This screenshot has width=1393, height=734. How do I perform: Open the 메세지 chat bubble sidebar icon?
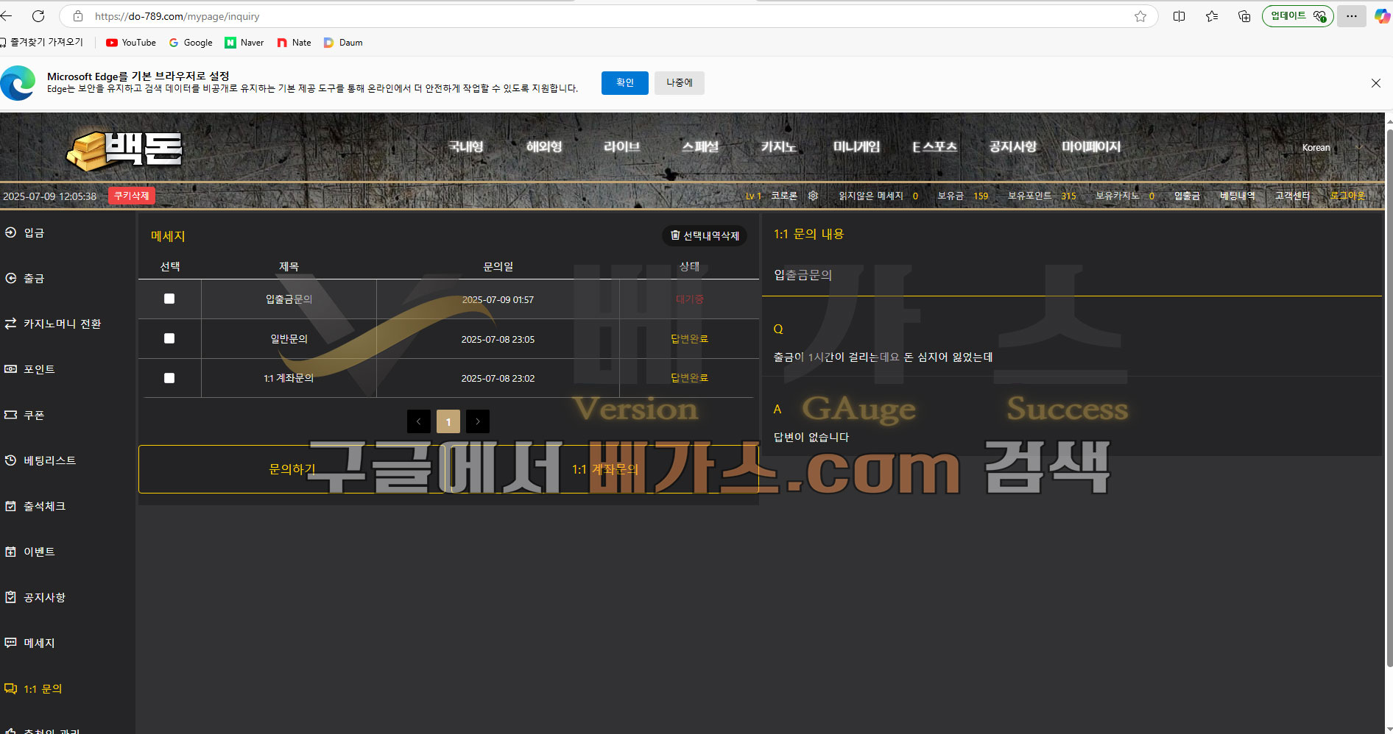click(x=10, y=643)
